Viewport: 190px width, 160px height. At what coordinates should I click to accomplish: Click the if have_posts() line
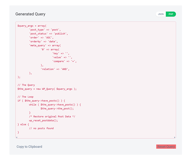tap(41, 101)
